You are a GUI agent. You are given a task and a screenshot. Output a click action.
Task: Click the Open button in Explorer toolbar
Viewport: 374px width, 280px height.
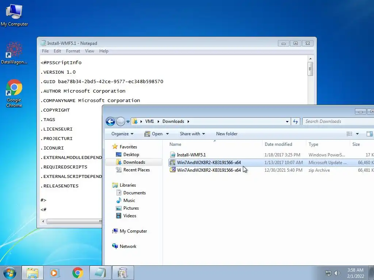[x=154, y=134]
